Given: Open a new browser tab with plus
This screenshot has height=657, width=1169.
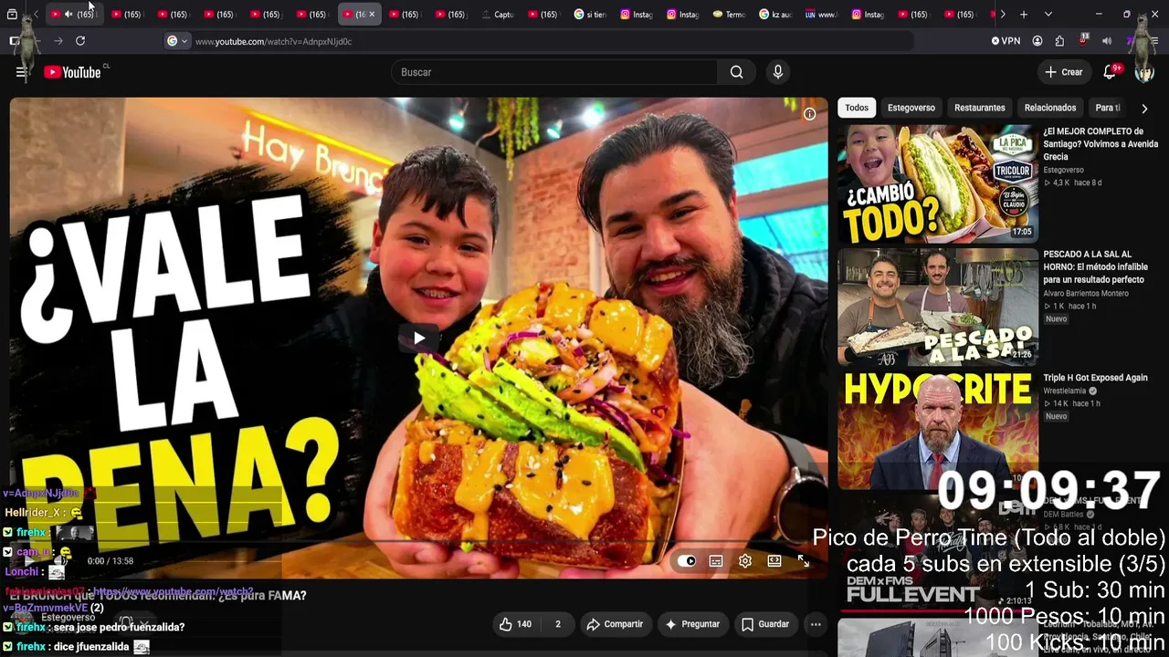Looking at the screenshot, I should 1024,15.
